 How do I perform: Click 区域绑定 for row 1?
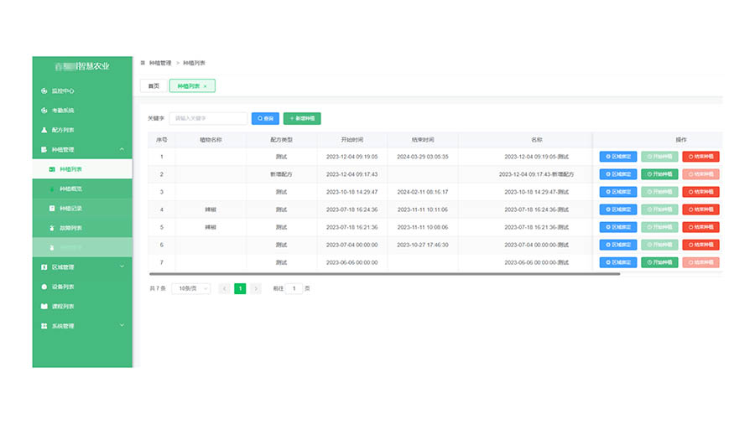[618, 157]
